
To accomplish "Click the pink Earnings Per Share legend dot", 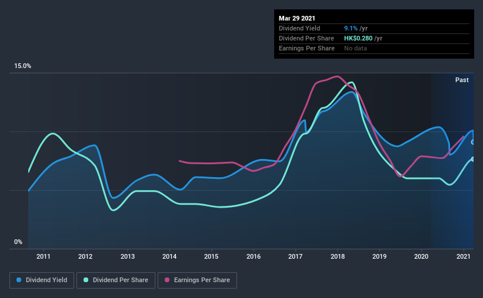I will (167, 280).
